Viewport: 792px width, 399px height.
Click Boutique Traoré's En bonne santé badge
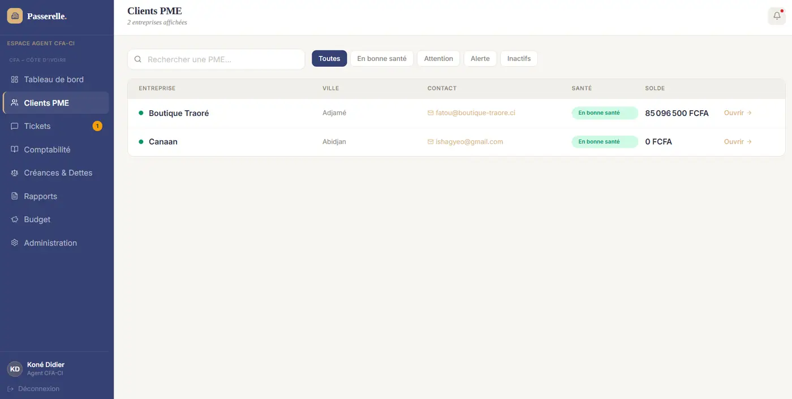click(605, 113)
